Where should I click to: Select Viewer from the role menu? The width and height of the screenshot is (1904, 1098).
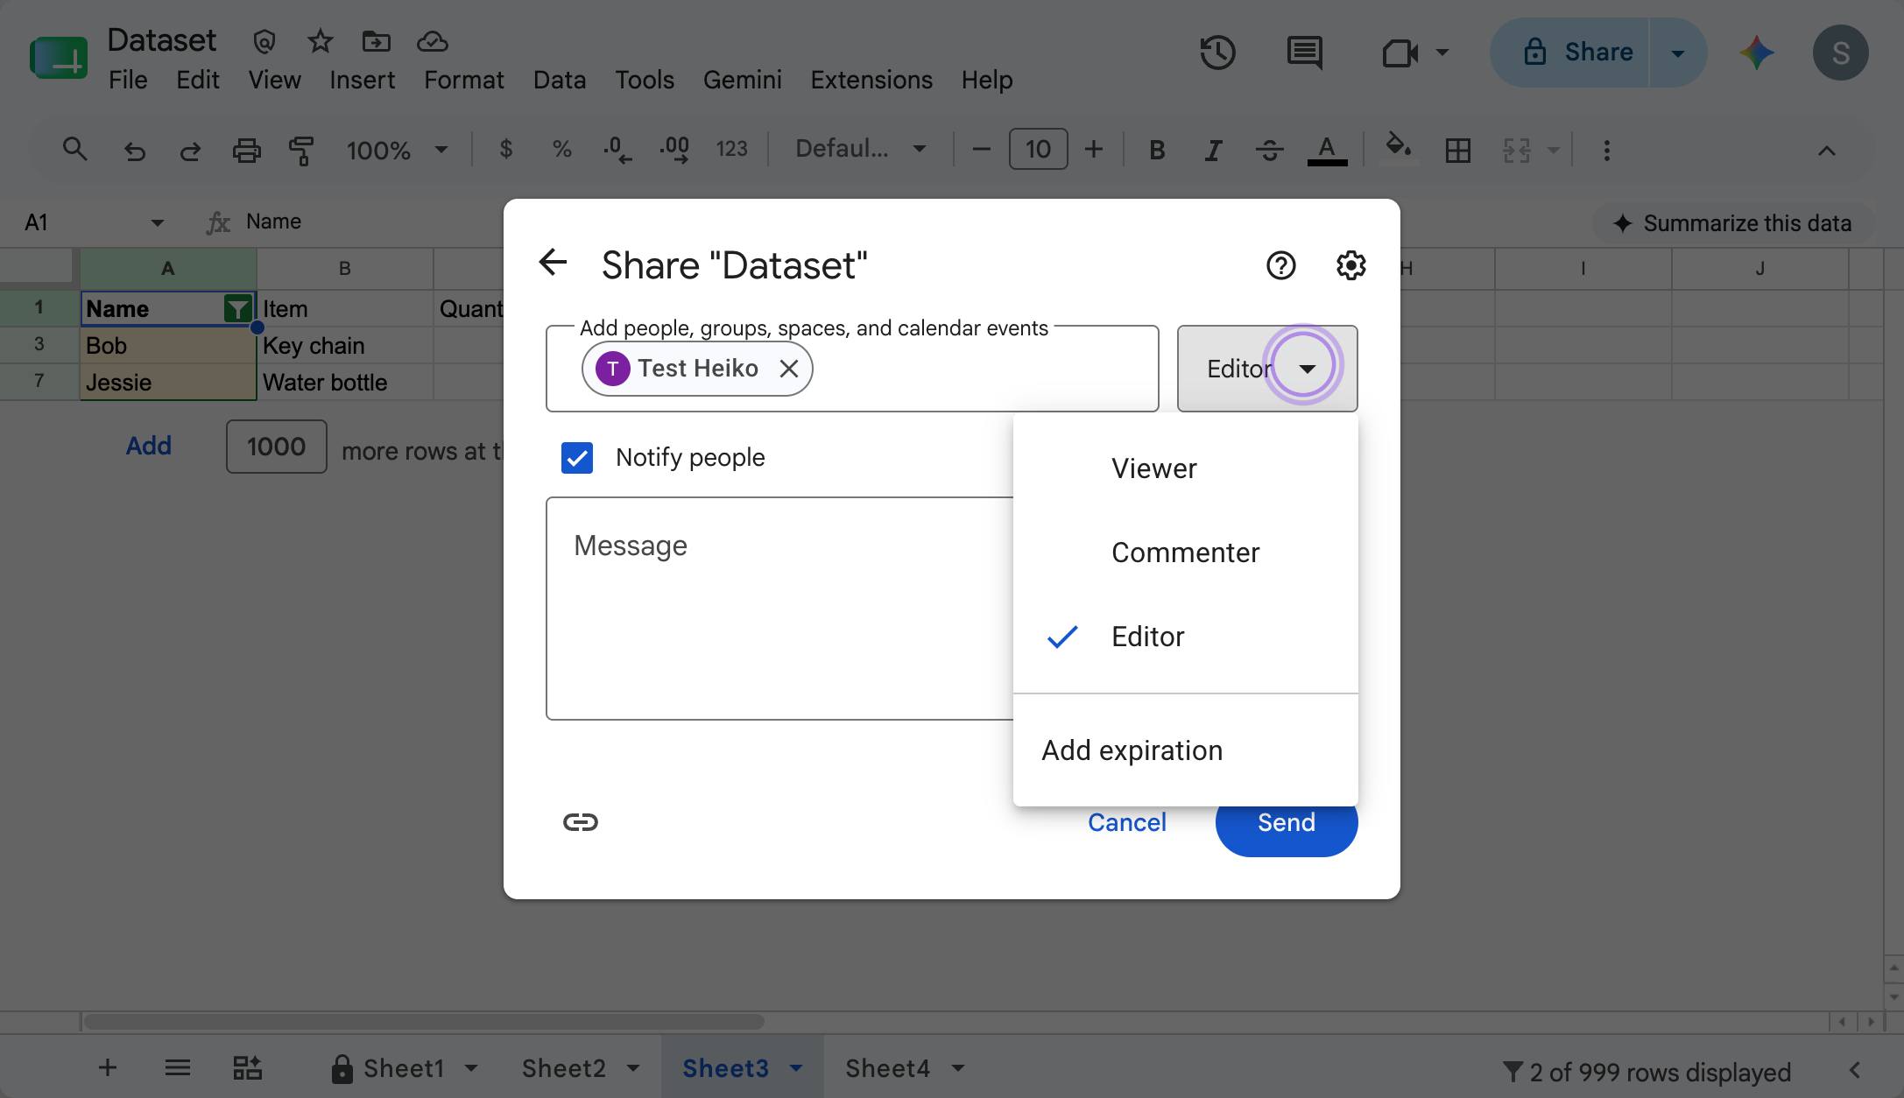coord(1185,468)
